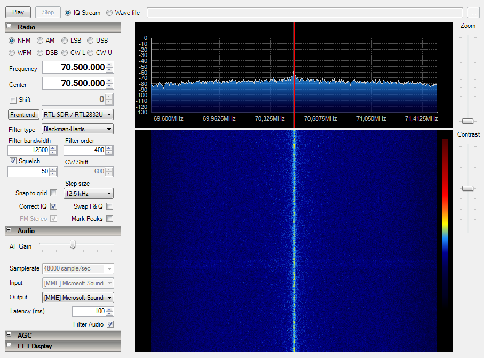Open the Step size dropdown
This screenshot has height=358, width=484.
coord(88,193)
